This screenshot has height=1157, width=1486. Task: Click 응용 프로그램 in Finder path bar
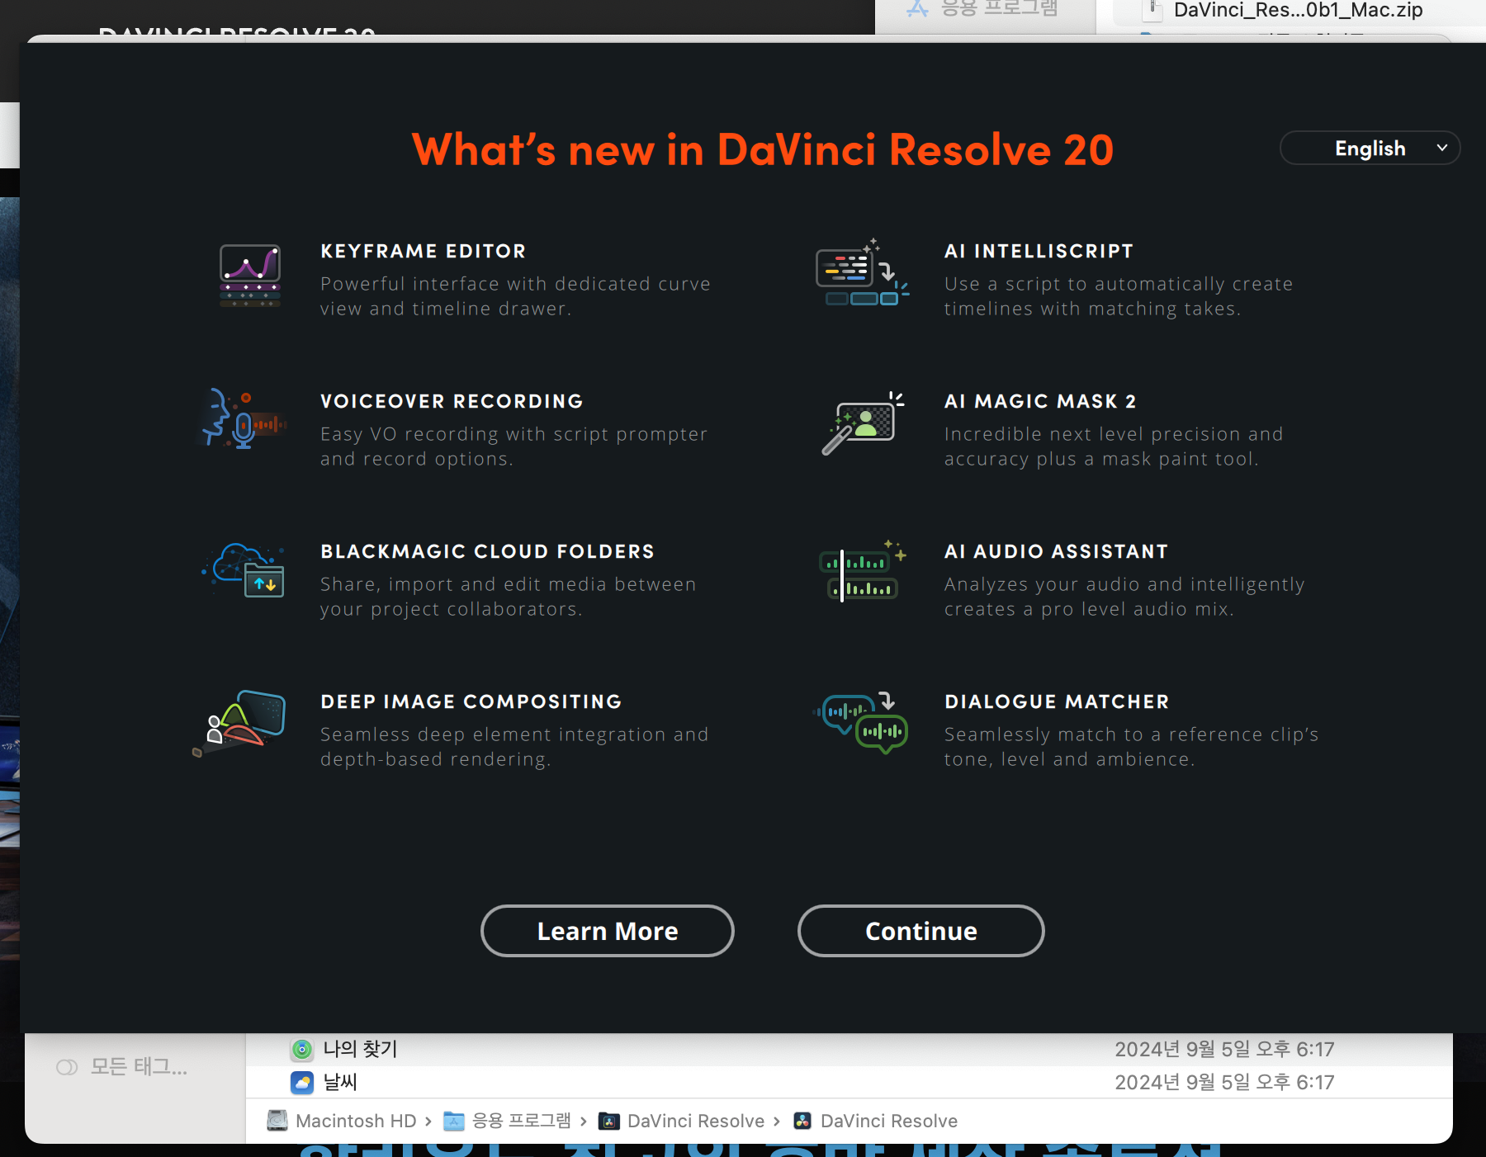tap(521, 1121)
